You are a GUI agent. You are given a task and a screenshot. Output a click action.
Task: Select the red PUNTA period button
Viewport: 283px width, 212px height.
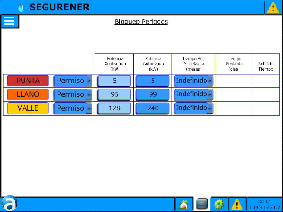pyautogui.click(x=28, y=81)
